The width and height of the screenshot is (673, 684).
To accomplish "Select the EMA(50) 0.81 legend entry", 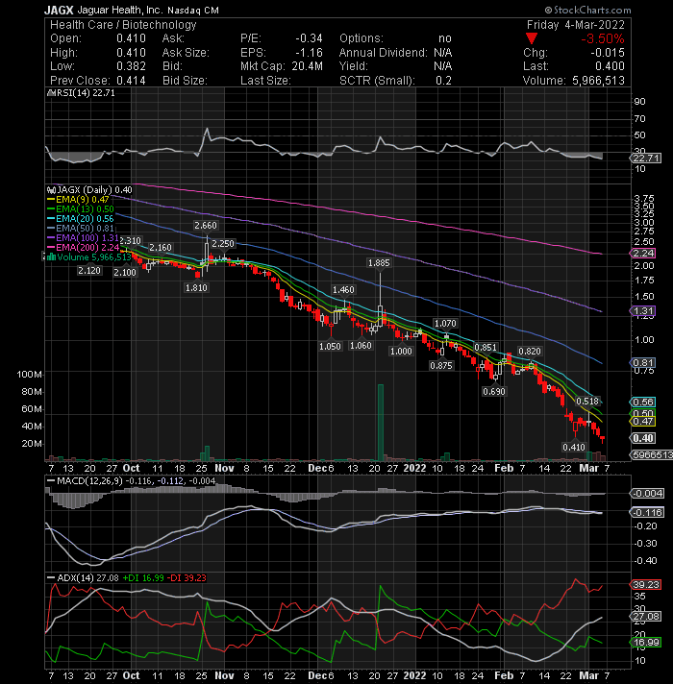I will [x=81, y=228].
